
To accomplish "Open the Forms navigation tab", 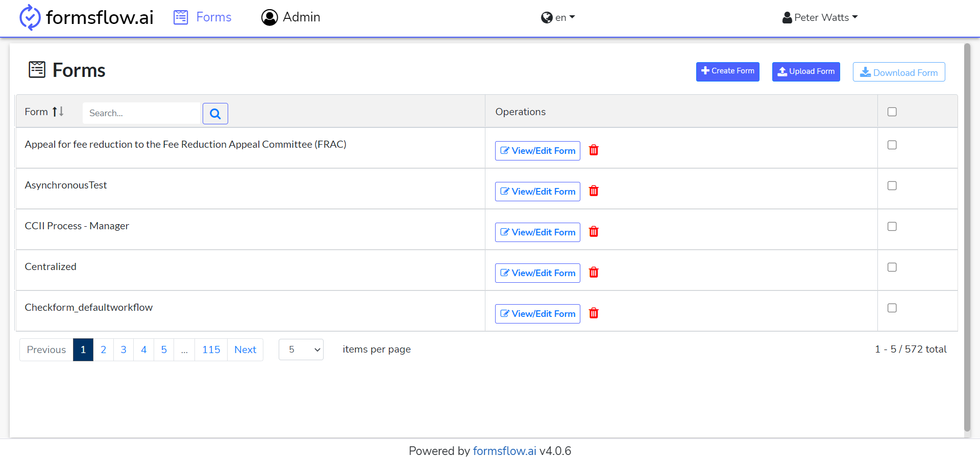I will coord(203,17).
